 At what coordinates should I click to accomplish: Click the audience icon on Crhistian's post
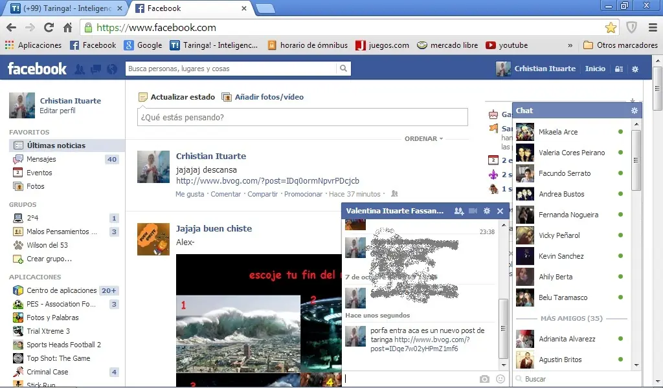tap(394, 193)
